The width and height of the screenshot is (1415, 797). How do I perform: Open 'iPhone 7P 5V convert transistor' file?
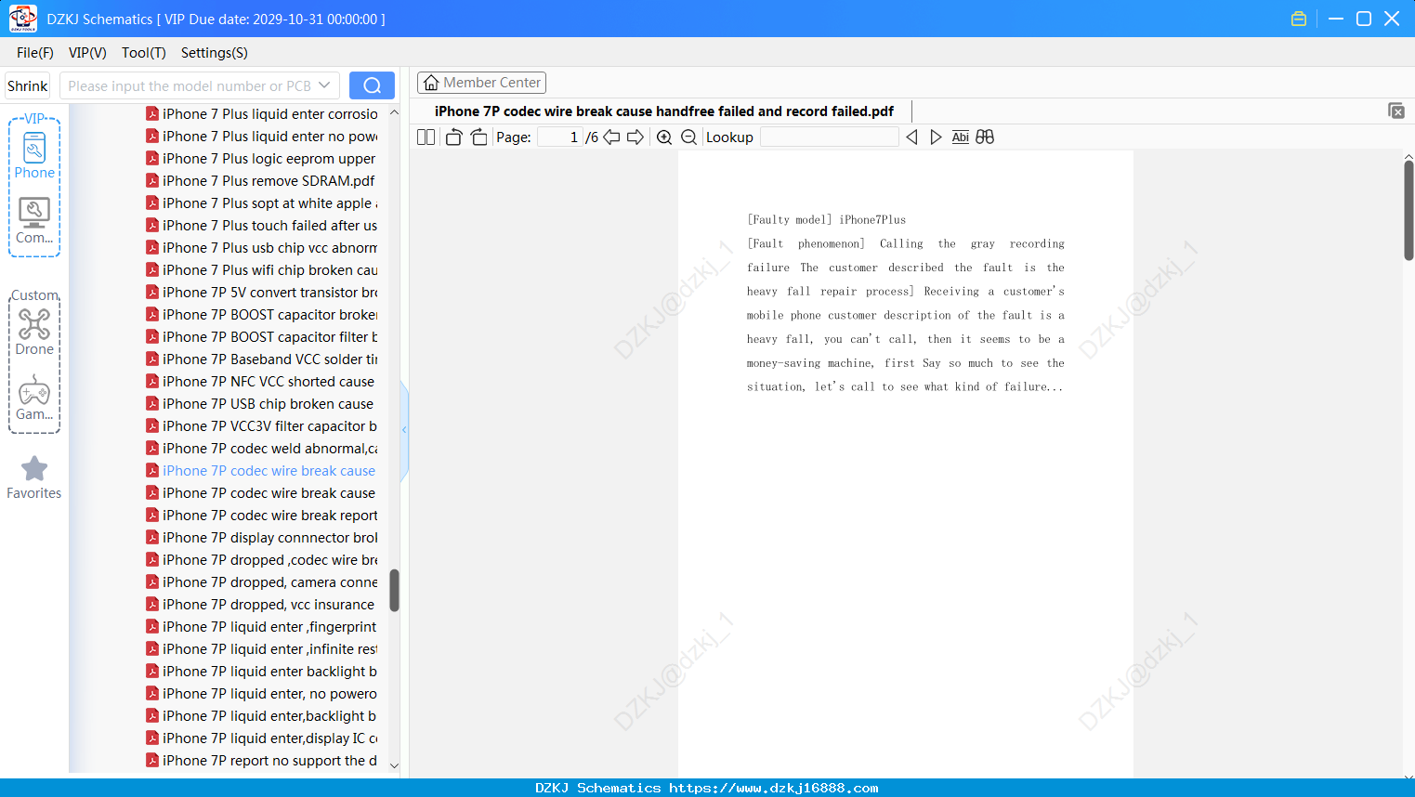(270, 293)
